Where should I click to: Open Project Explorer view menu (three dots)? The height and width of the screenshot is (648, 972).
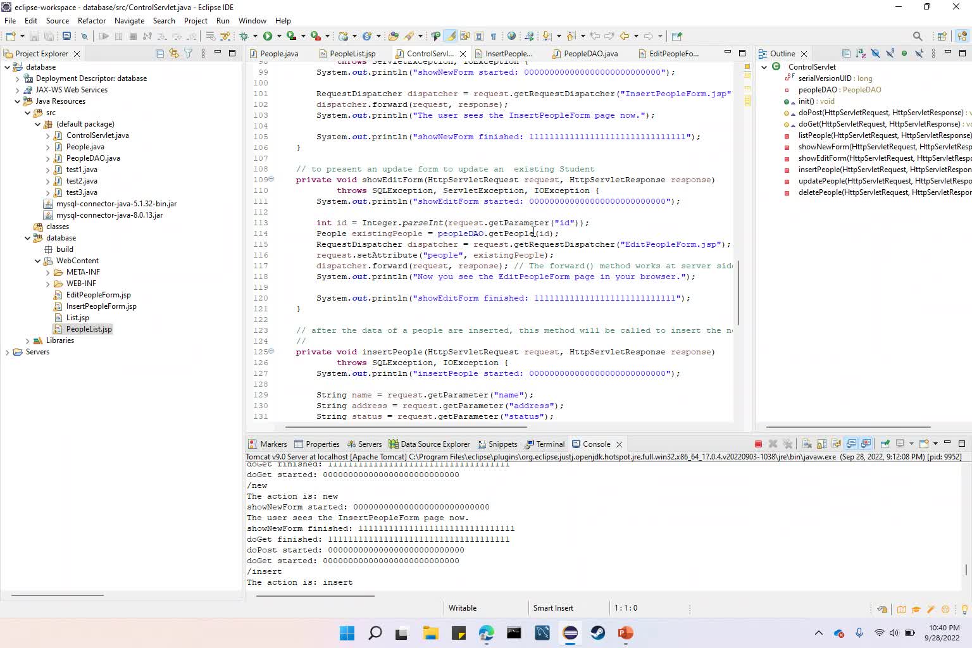[x=203, y=54]
